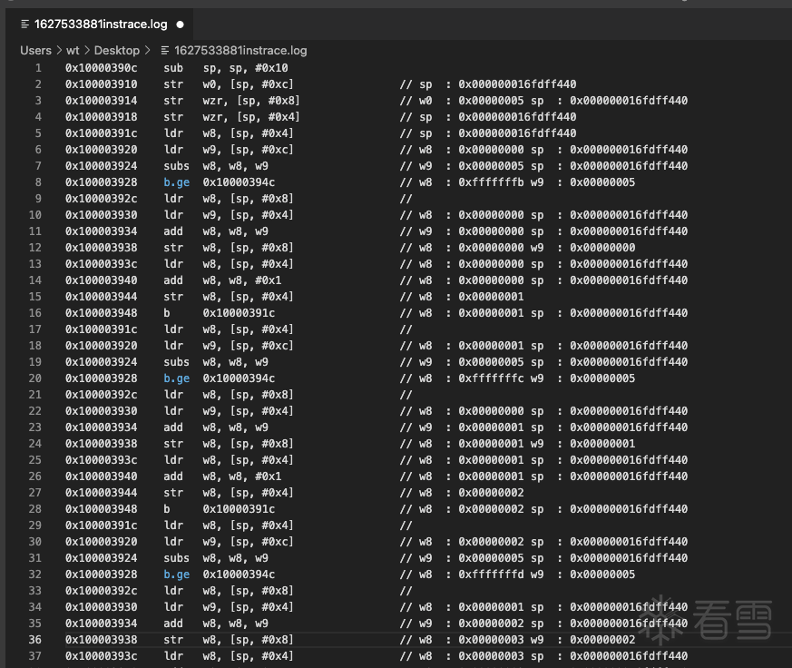The width and height of the screenshot is (792, 668).
Task: Click value 0x00000002 on line 27
Action: pyautogui.click(x=491, y=493)
